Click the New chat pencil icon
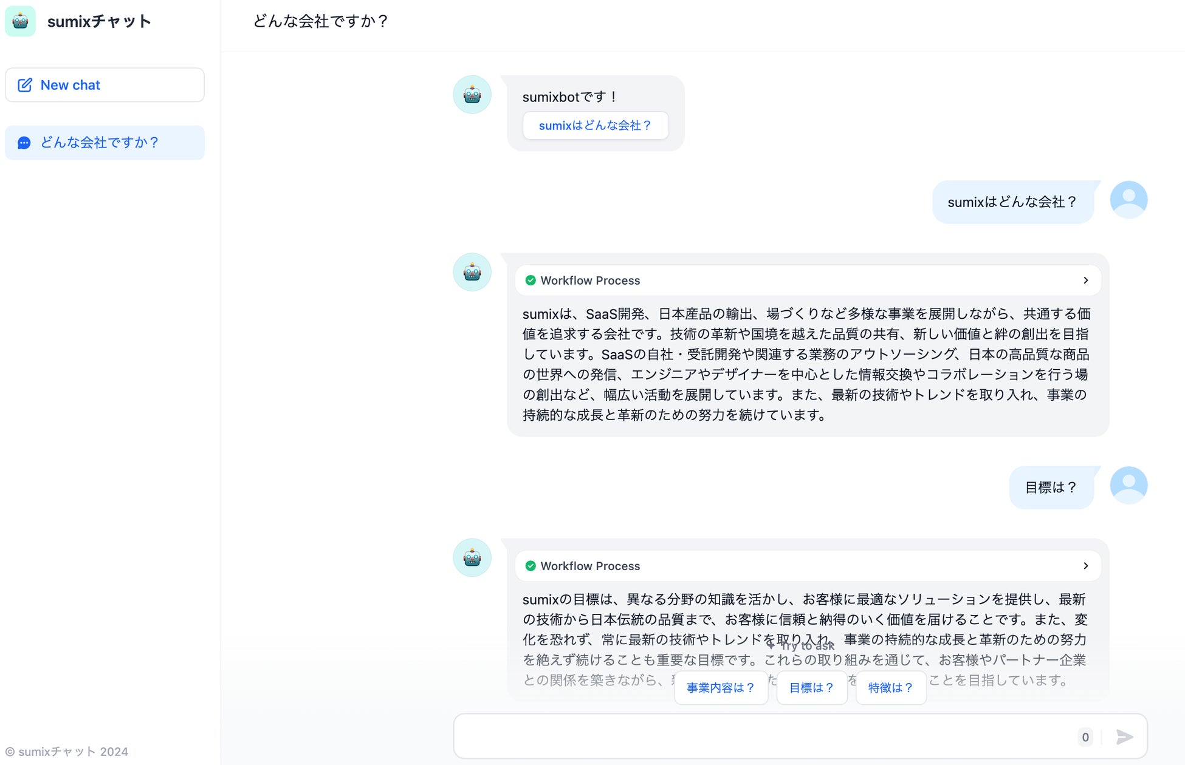The width and height of the screenshot is (1185, 765). tap(25, 85)
